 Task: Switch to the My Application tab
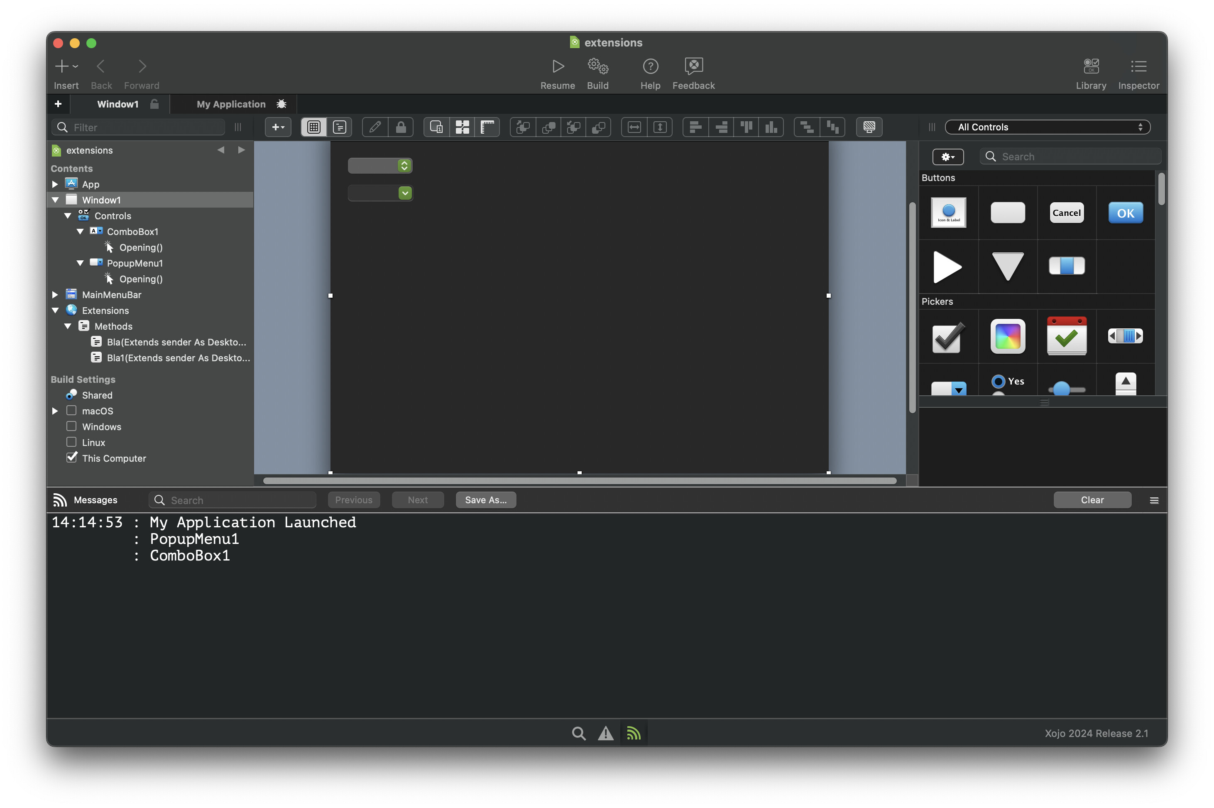click(x=231, y=104)
